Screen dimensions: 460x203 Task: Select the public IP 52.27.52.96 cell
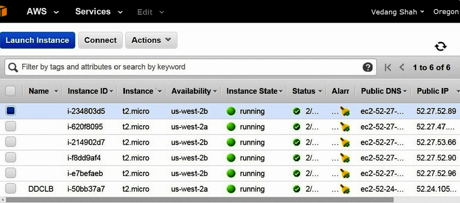[x=436, y=173]
